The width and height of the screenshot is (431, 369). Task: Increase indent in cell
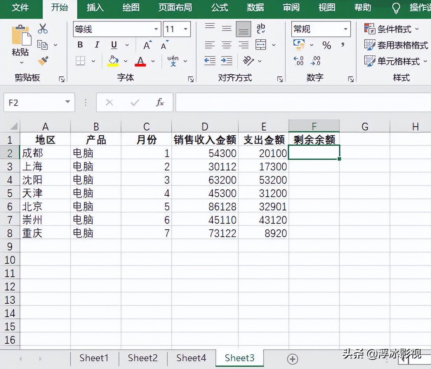(x=227, y=61)
